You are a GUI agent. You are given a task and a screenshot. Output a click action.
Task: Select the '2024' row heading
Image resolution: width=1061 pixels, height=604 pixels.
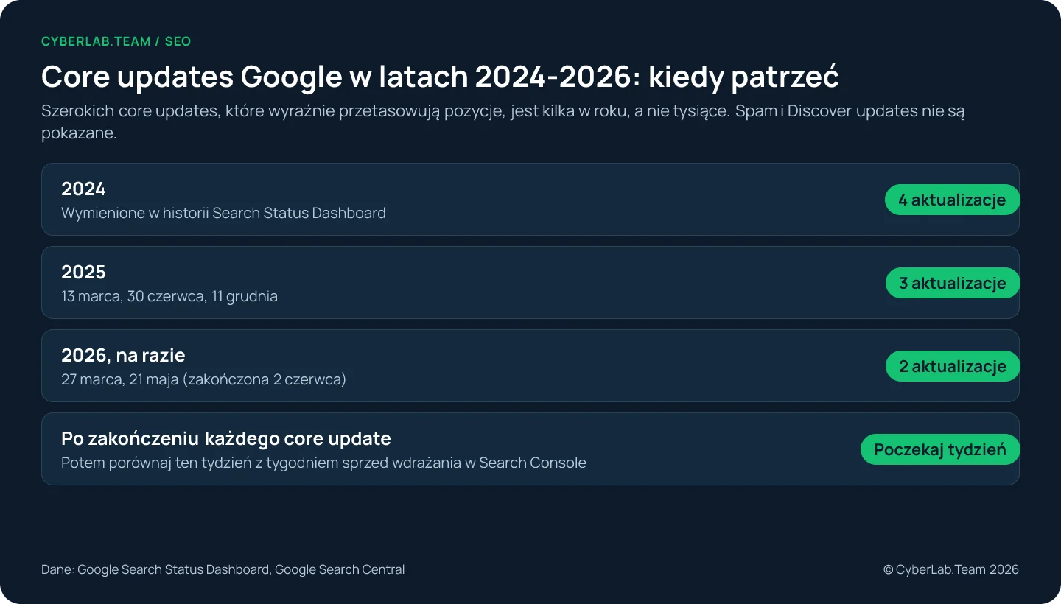(x=83, y=189)
